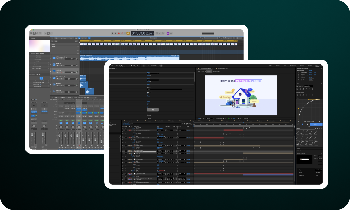Select the Type tool in After Effects toolbar
Image resolution: width=350 pixels, height=210 pixels.
click(x=124, y=66)
